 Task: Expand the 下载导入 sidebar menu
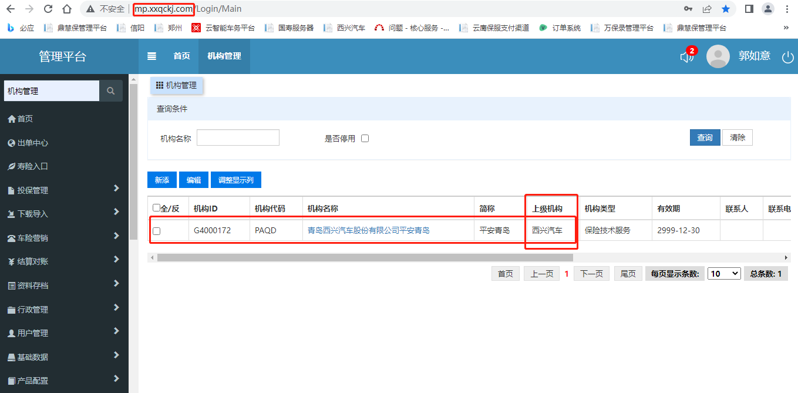point(64,214)
